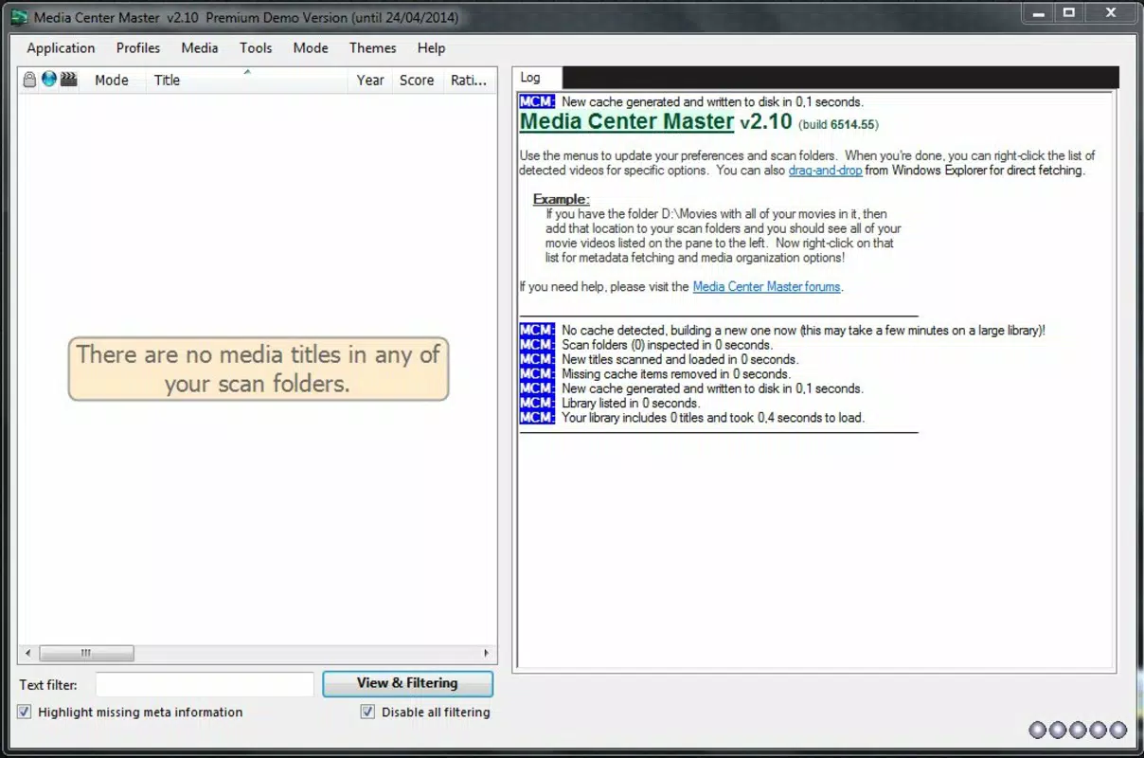Click log line 'No cache detected, building a new one now'
This screenshot has height=758, width=1144.
tap(803, 331)
